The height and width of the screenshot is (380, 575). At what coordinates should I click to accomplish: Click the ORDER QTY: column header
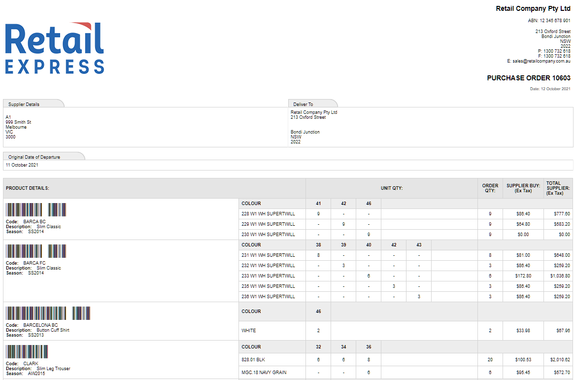pos(490,188)
